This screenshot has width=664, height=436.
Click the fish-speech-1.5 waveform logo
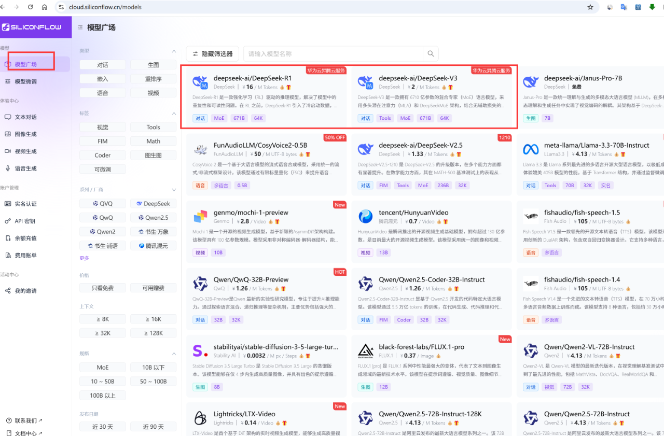[531, 216]
